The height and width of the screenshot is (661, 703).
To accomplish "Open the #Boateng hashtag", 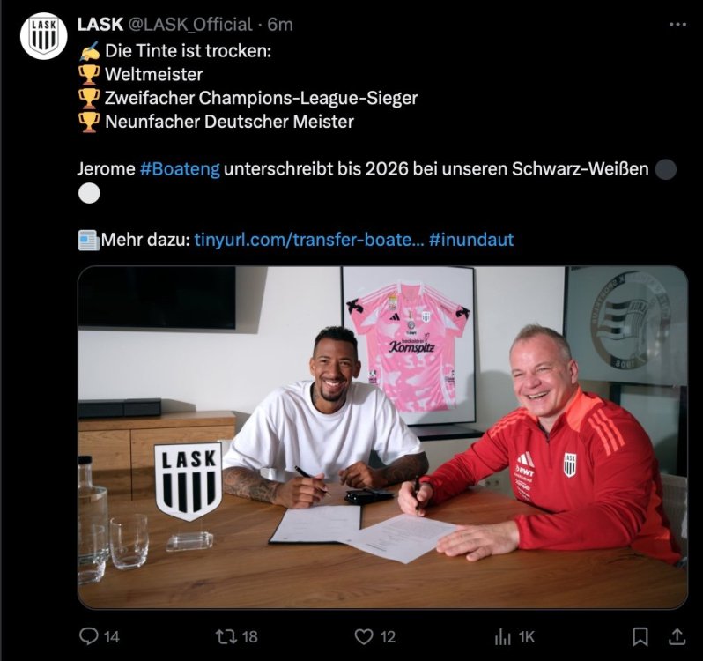I will pyautogui.click(x=180, y=169).
